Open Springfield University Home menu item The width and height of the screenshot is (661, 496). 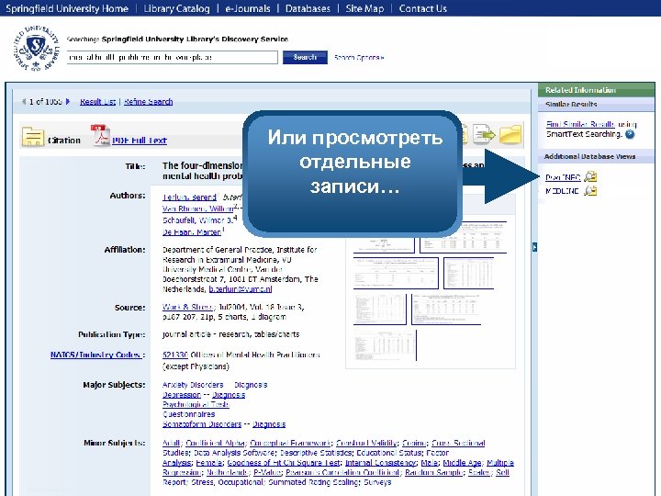(67, 8)
